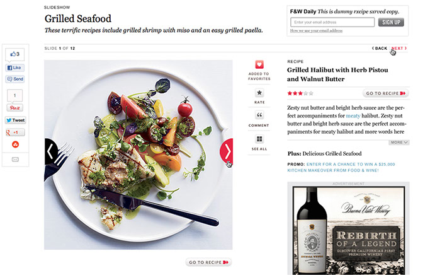Click the Facebook Like button

[15, 67]
